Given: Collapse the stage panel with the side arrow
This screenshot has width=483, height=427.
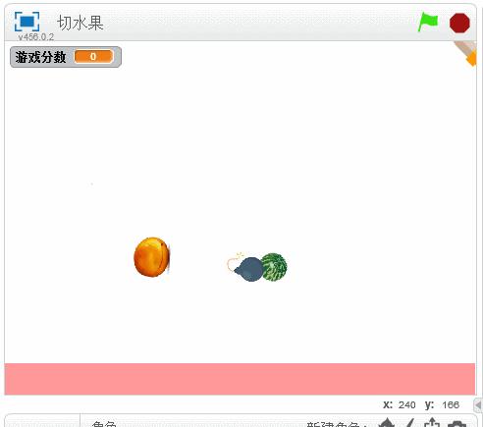Looking at the screenshot, I should click(x=478, y=405).
